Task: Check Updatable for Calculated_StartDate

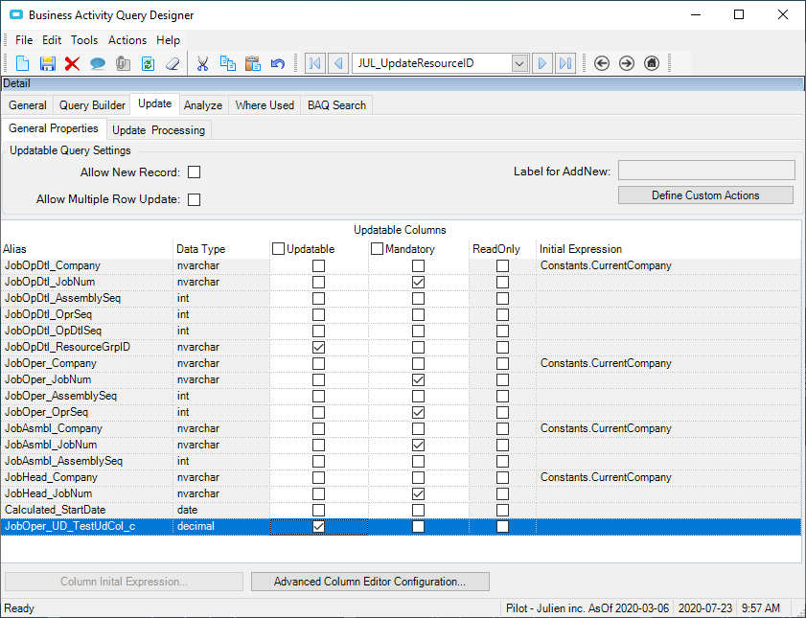Action: tap(319, 510)
